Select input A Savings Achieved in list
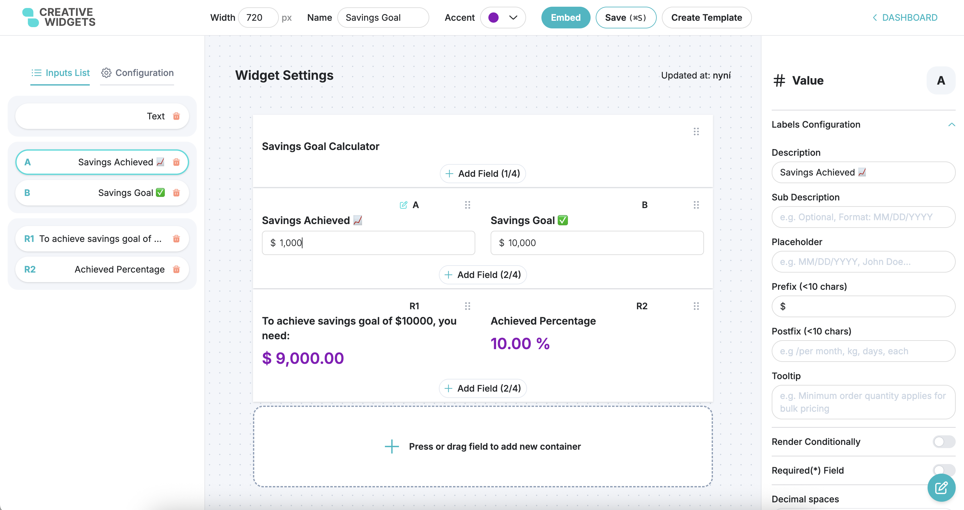Viewport: 964px width, 510px height. tap(102, 162)
